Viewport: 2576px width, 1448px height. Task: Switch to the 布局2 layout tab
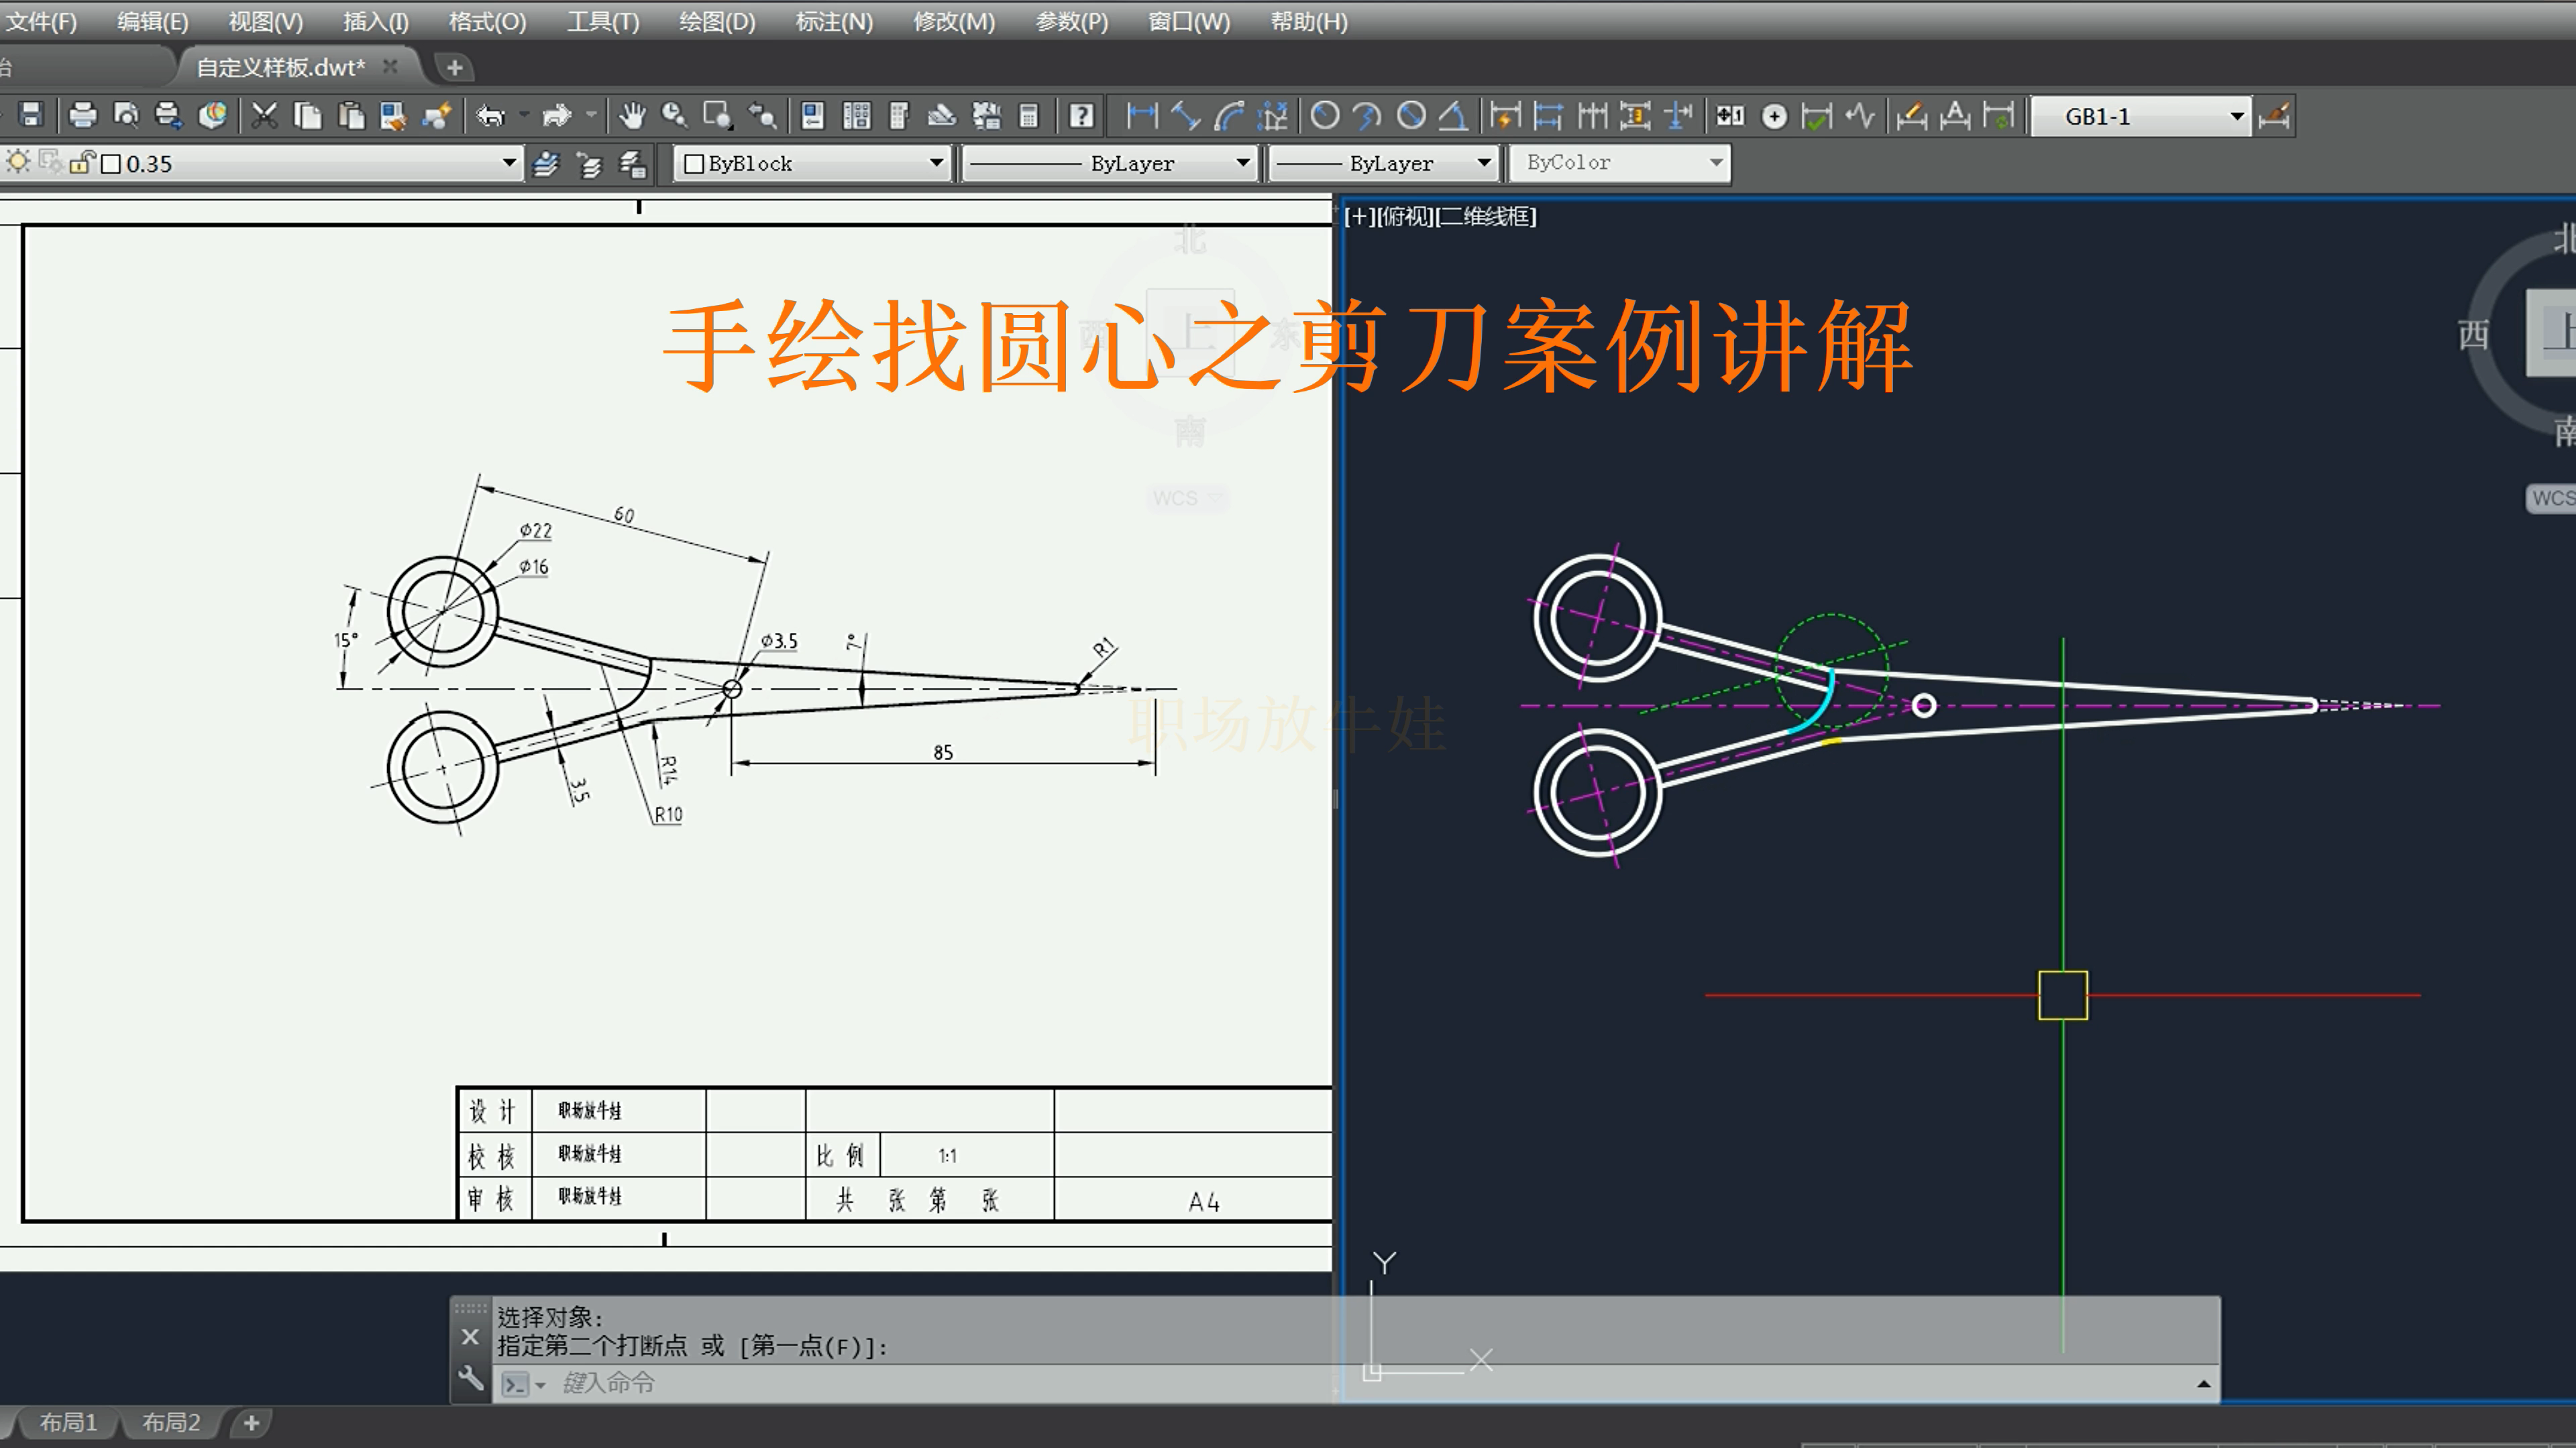pos(171,1422)
